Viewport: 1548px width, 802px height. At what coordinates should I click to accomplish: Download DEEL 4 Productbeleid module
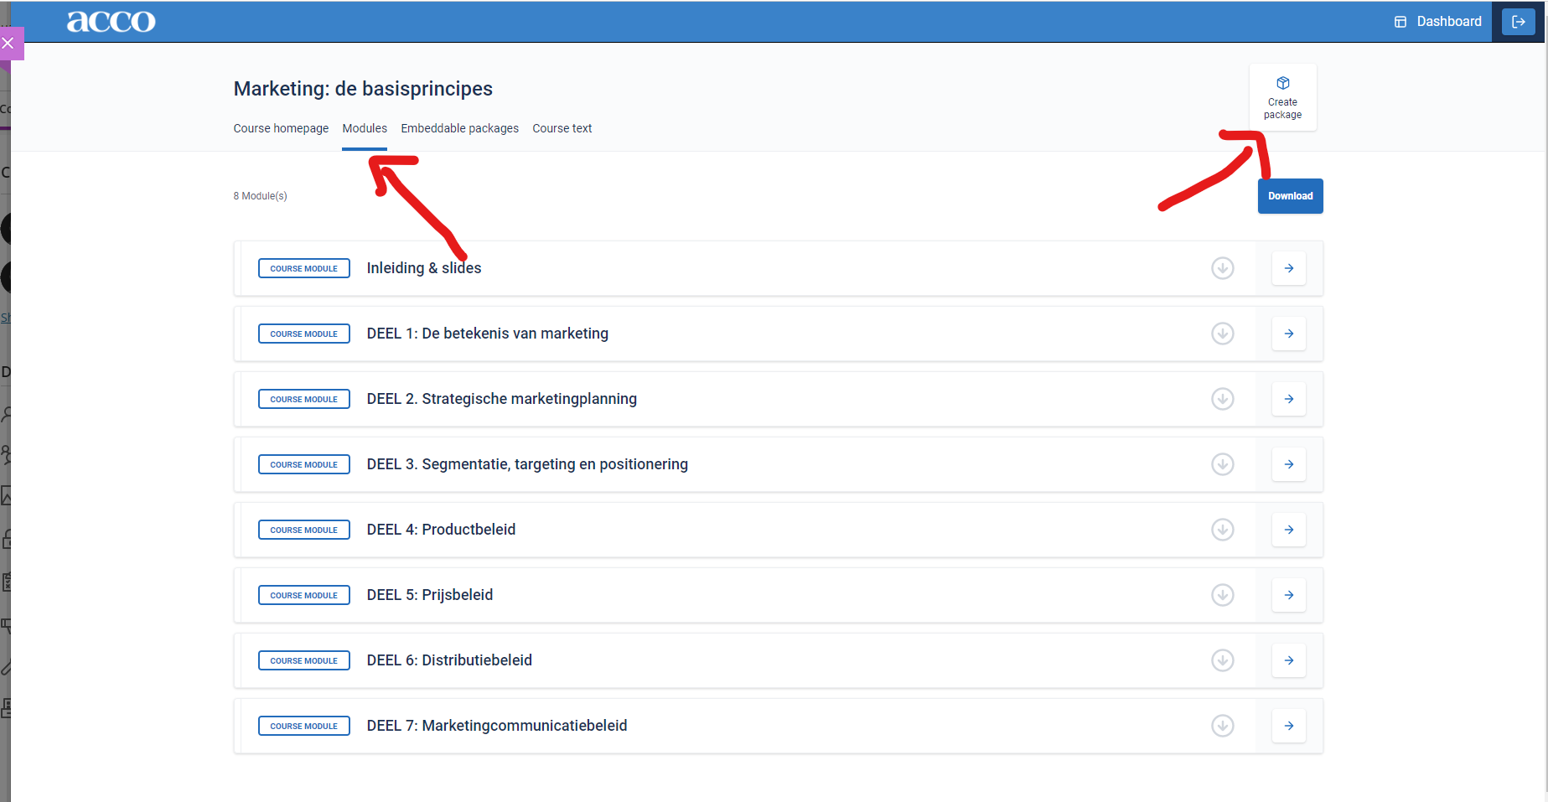pyautogui.click(x=1222, y=530)
